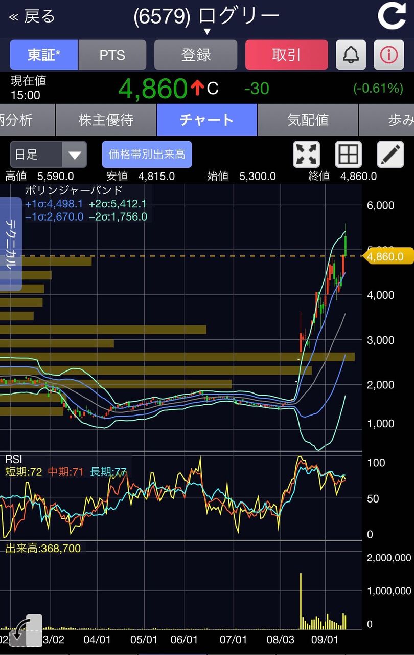Open the partially visible 歩み tab

click(387, 120)
